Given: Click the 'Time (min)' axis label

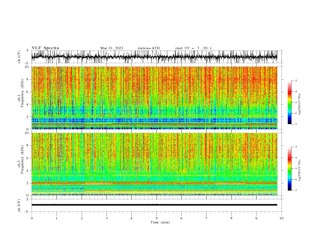Looking at the screenshot, I should [x=160, y=222].
